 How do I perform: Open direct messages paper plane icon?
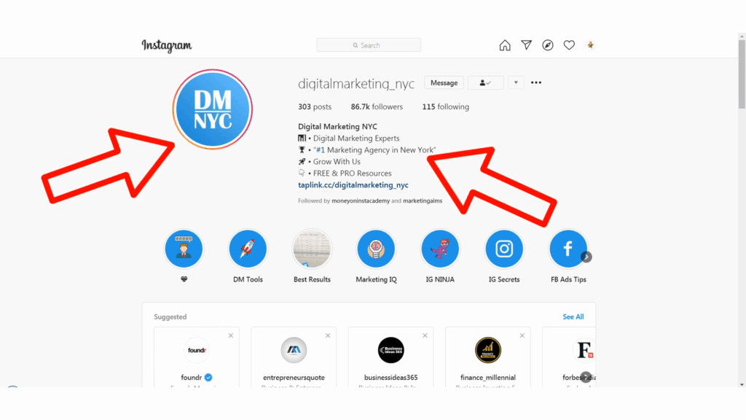(x=526, y=45)
